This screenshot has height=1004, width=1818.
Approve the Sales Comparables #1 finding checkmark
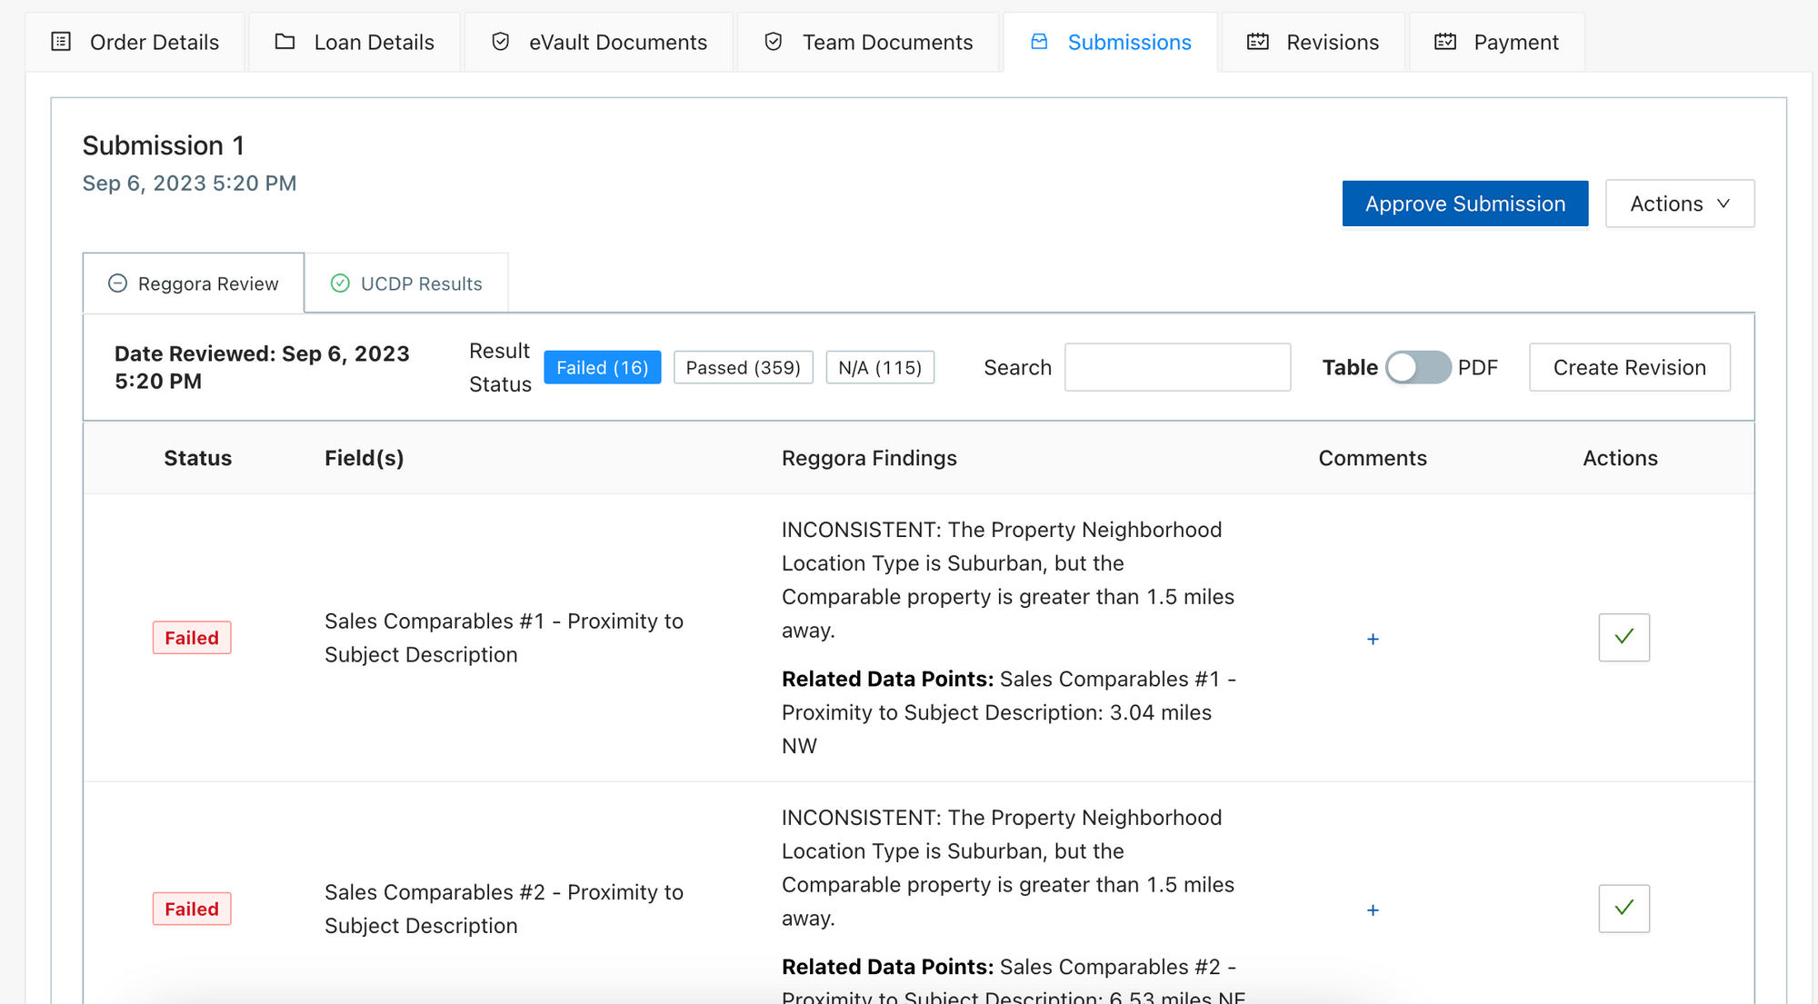[1623, 637]
